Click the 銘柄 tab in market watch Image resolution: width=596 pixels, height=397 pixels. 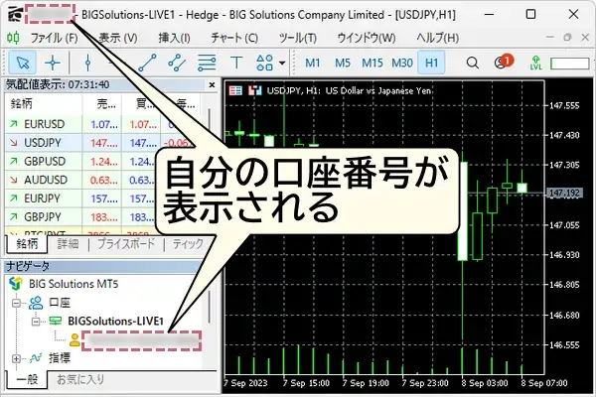coord(27,243)
